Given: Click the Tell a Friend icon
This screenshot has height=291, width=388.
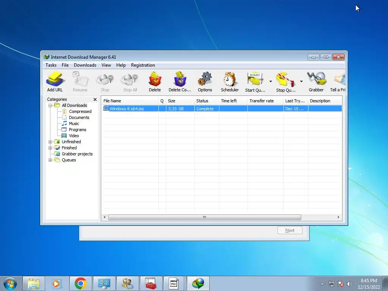Looking at the screenshot, I should pos(338,82).
